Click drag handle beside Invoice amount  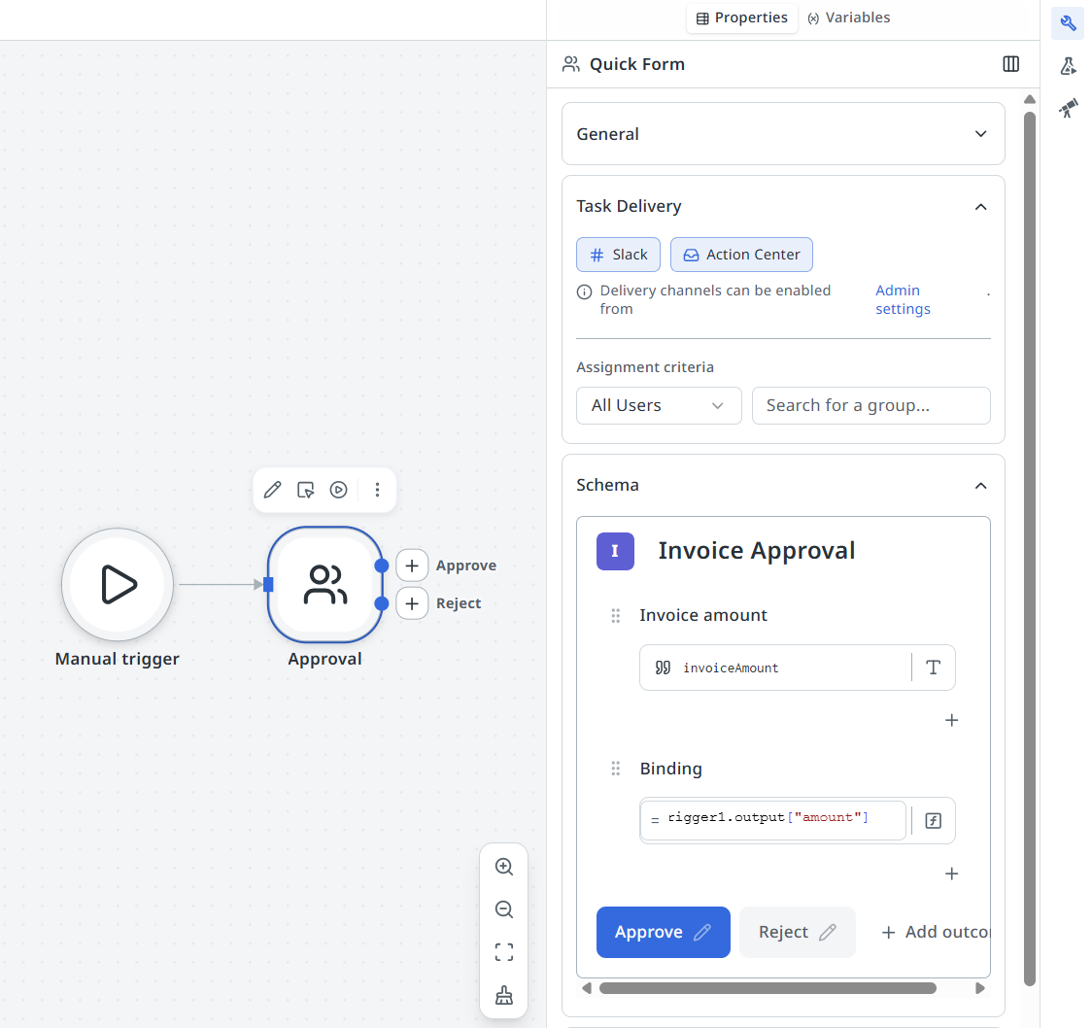point(616,616)
